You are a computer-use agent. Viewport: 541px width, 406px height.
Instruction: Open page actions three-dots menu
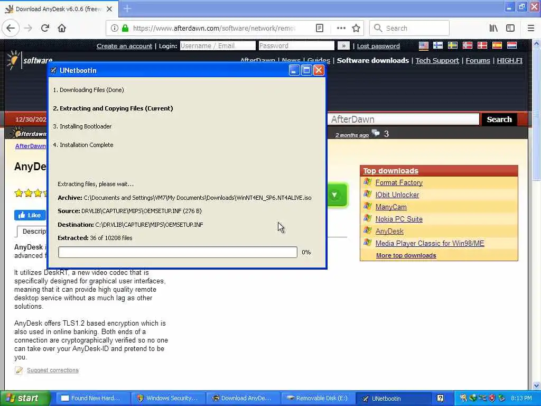click(x=341, y=28)
